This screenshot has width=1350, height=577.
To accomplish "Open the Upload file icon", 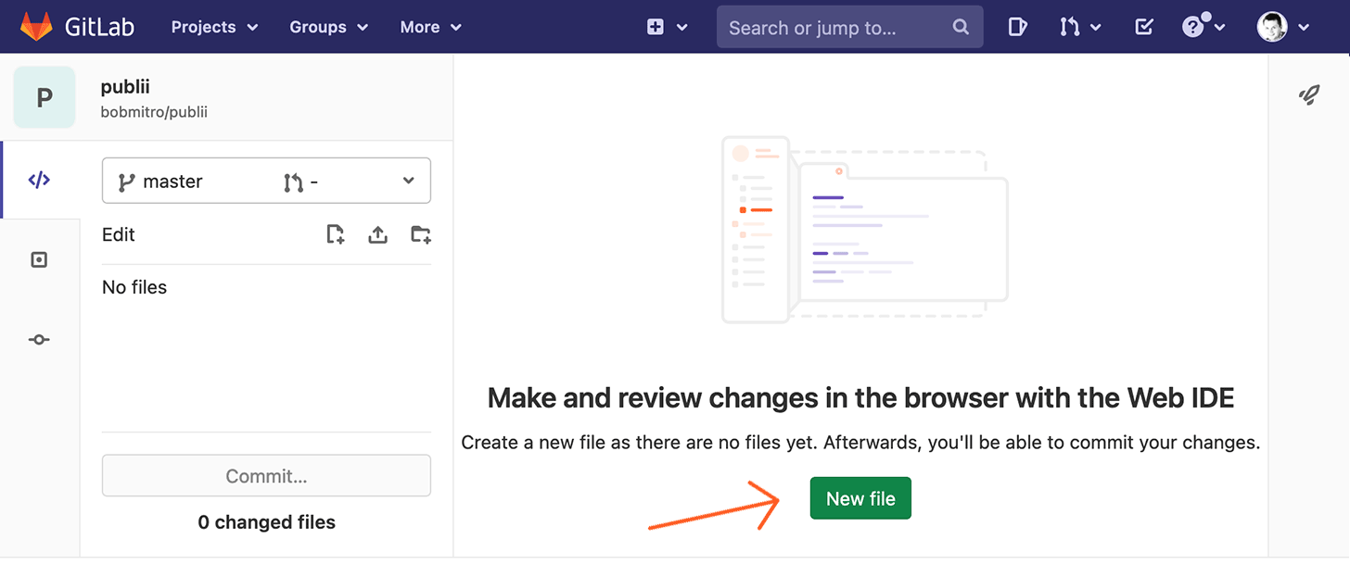I will point(377,234).
